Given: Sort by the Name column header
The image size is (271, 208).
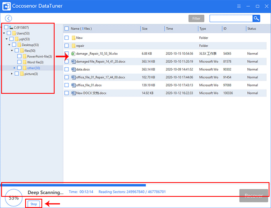Looking at the screenshot, I should (x=81, y=29).
